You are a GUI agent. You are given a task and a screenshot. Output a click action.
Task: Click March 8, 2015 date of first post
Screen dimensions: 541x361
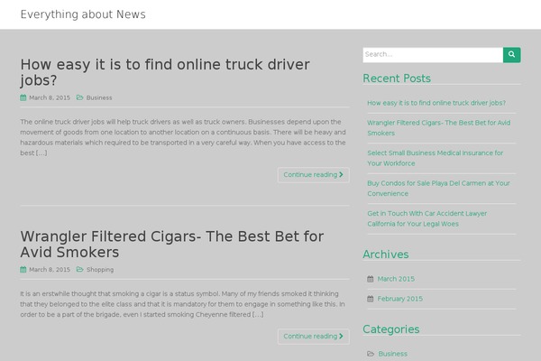click(x=50, y=97)
